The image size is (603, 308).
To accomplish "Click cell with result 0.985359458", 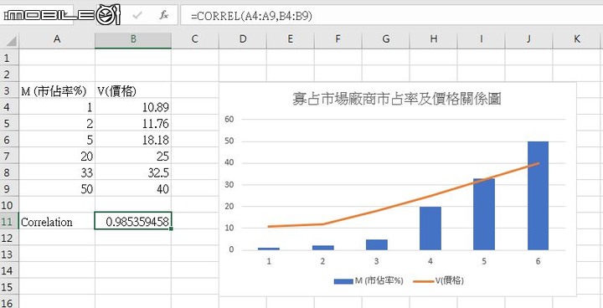I will point(133,222).
